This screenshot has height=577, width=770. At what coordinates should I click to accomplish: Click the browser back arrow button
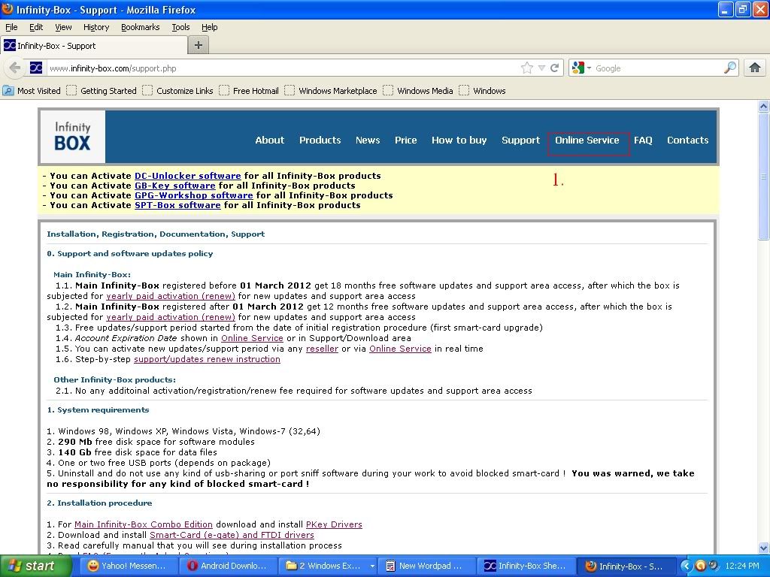(15, 68)
